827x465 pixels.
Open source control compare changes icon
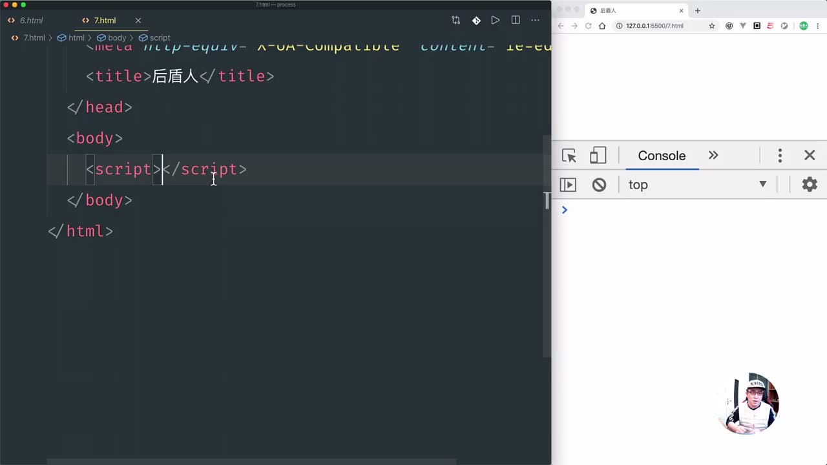[456, 21]
